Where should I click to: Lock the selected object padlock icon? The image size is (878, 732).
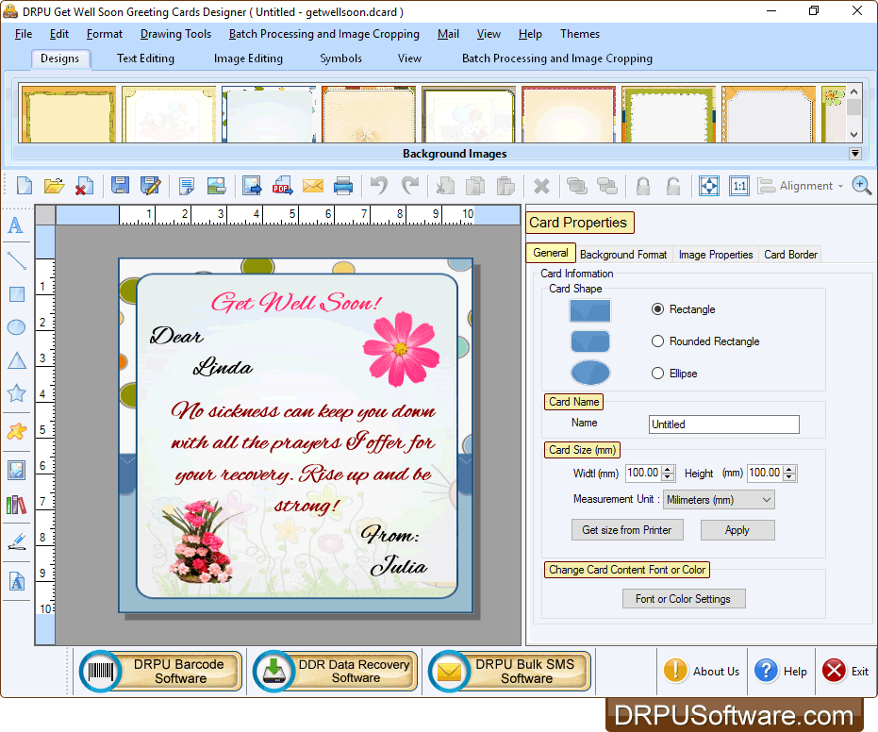643,186
